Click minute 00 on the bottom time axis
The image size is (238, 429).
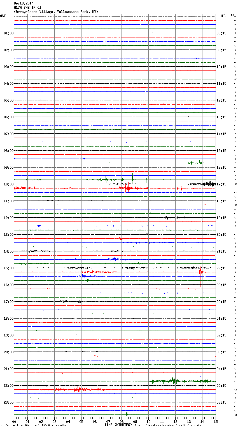[14, 421]
